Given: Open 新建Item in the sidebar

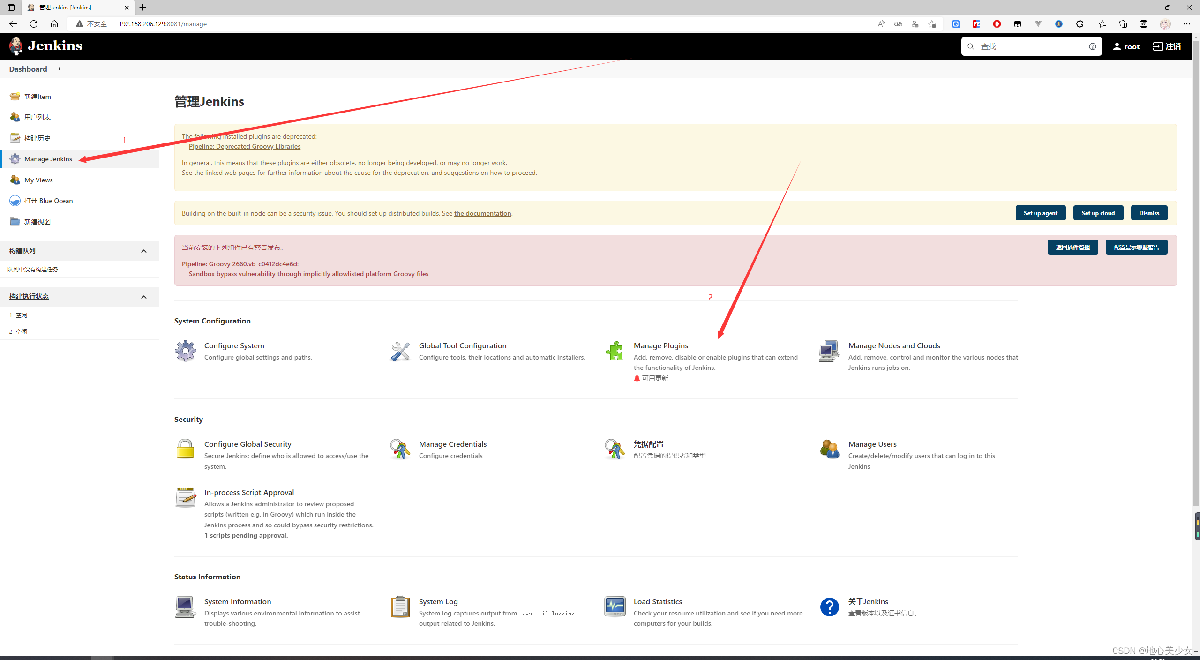Looking at the screenshot, I should (x=37, y=97).
